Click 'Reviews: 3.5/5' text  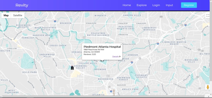pos(90,54)
